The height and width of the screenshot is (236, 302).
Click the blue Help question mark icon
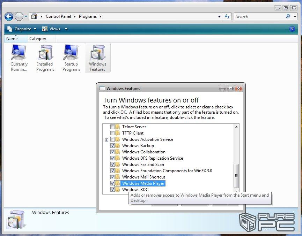point(292,29)
